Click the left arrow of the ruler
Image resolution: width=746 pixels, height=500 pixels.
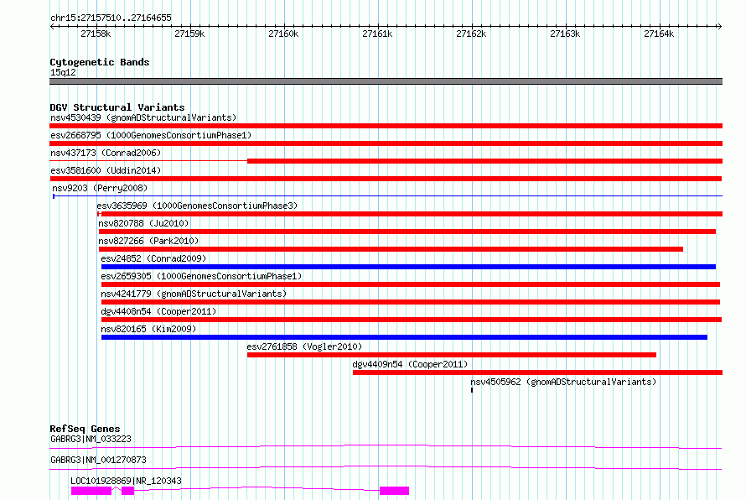[52, 26]
